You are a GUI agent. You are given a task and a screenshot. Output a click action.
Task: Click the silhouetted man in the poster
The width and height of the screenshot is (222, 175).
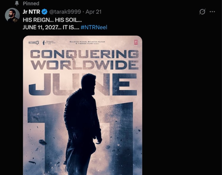pyautogui.click(x=83, y=124)
